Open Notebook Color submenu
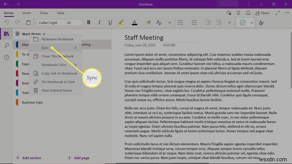Image resolution: width=292 pixels, height=164 pixels. point(55,65)
